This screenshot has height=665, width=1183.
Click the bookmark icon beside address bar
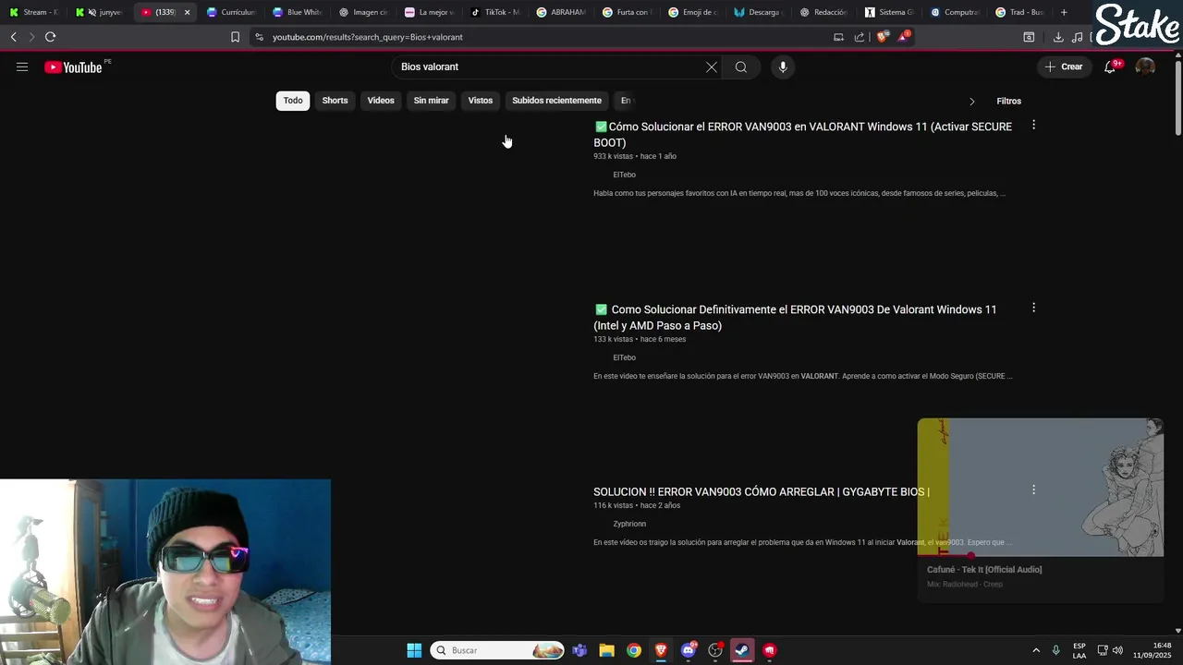pyautogui.click(x=235, y=37)
